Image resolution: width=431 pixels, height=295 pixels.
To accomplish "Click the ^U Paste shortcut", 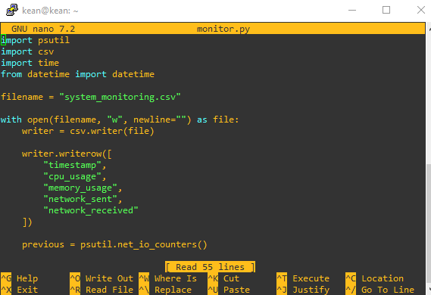I will tap(229, 290).
